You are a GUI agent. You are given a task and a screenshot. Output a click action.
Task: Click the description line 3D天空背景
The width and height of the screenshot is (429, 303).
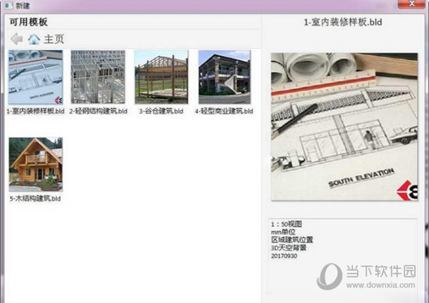(x=289, y=248)
